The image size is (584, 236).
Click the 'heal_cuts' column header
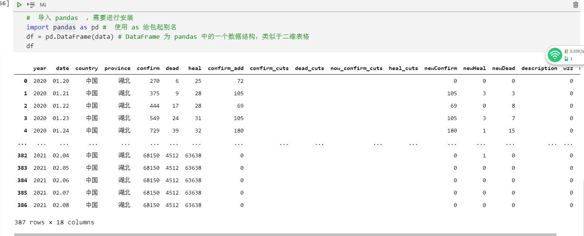point(403,68)
